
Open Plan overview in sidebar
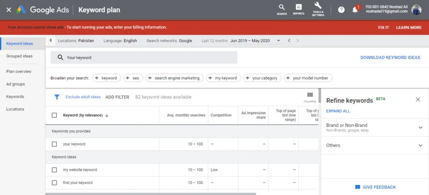click(19, 71)
